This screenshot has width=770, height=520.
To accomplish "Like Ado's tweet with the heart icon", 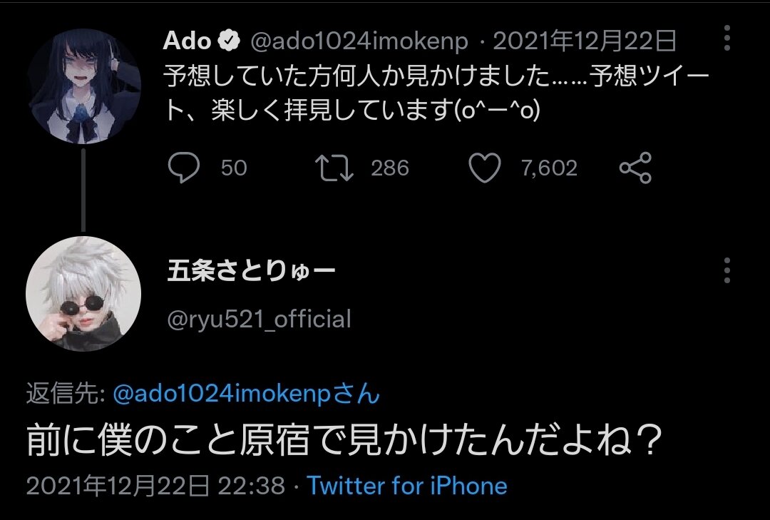I will 485,168.
